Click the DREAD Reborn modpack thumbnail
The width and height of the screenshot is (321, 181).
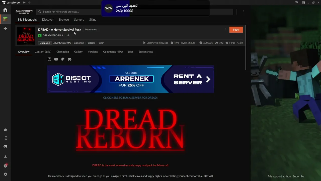(26, 36)
